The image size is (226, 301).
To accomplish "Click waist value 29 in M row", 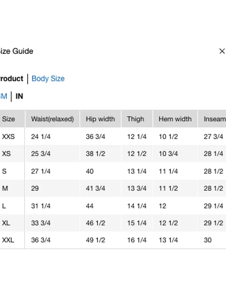I will coord(35,188).
